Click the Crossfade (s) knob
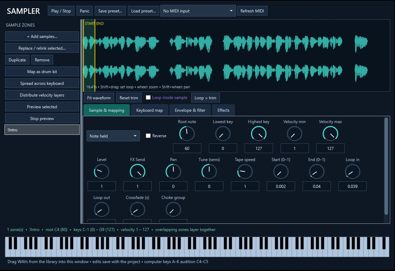This screenshot has width=395, height=271. tap(137, 210)
